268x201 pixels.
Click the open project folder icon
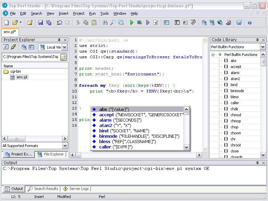[30, 22]
